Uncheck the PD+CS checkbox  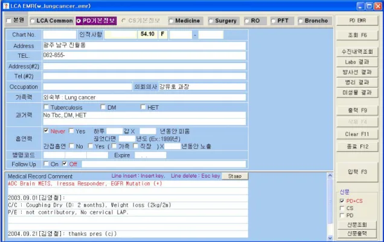pyautogui.click(x=342, y=200)
